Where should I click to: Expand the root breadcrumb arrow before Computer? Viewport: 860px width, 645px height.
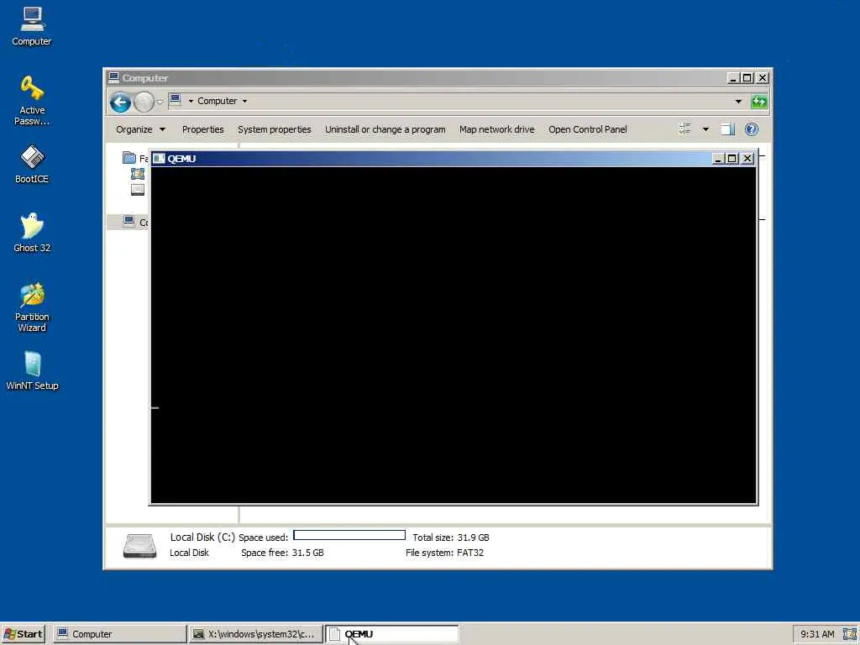[191, 101]
